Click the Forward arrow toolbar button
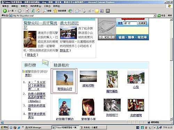 click(x=19, y=11)
